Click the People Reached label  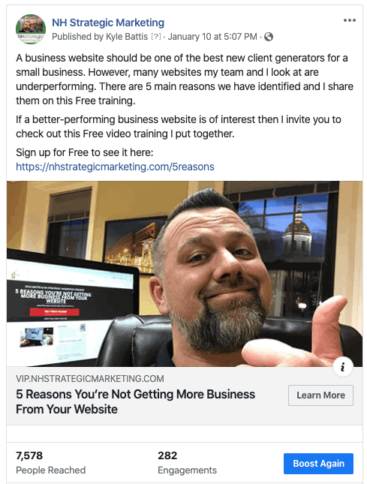(x=50, y=470)
